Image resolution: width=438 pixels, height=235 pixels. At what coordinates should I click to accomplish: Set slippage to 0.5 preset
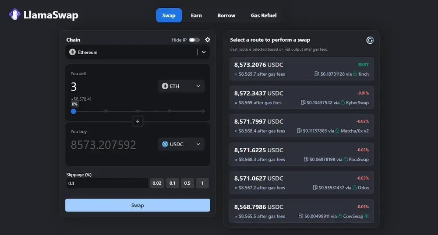click(187, 183)
